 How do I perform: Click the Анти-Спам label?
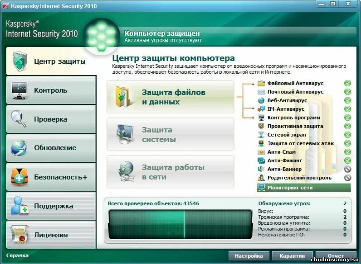click(x=281, y=152)
